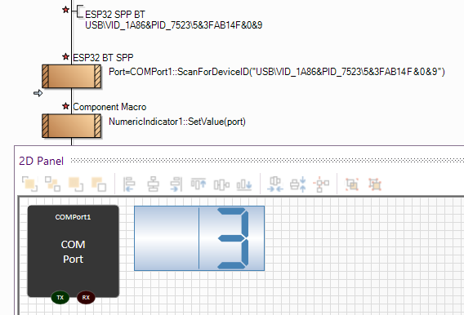Click the USB\VID_1A86&PID_7523 comment line
The height and width of the screenshot is (315, 464).
174,25
